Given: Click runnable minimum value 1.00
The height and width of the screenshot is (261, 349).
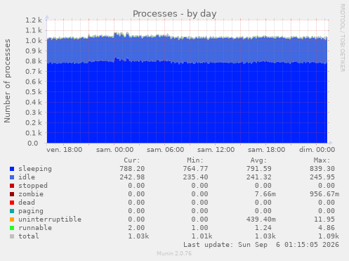Looking at the screenshot, I should click(x=199, y=228).
